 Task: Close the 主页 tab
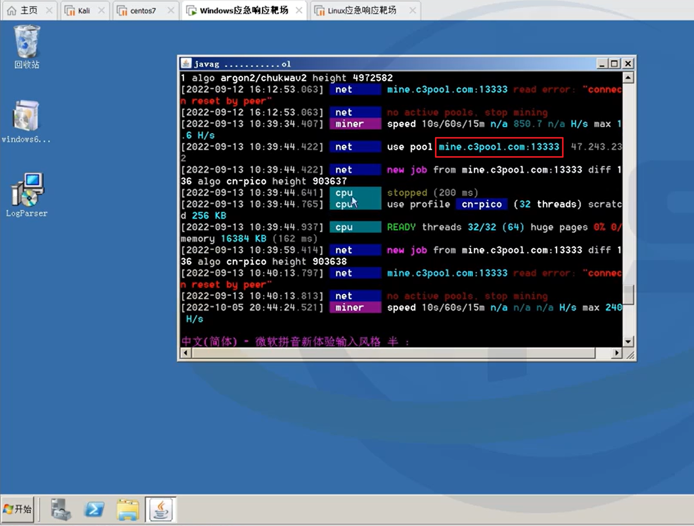tap(49, 10)
